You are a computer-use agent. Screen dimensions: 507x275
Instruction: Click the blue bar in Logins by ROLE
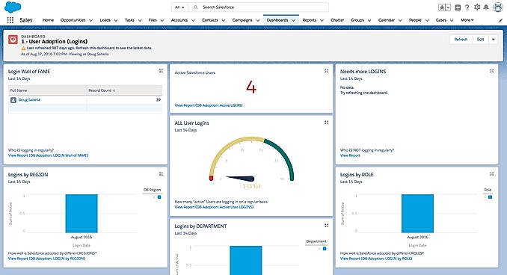[x=417, y=213]
